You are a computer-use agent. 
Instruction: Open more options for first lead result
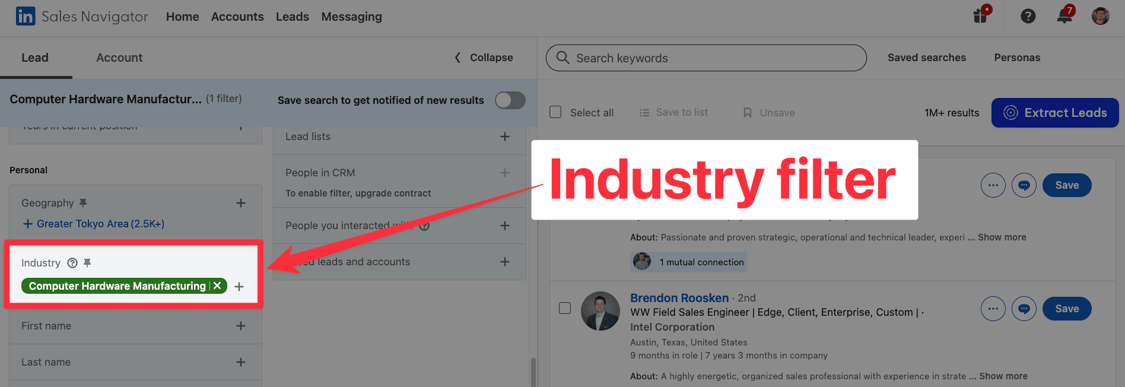coord(993,185)
